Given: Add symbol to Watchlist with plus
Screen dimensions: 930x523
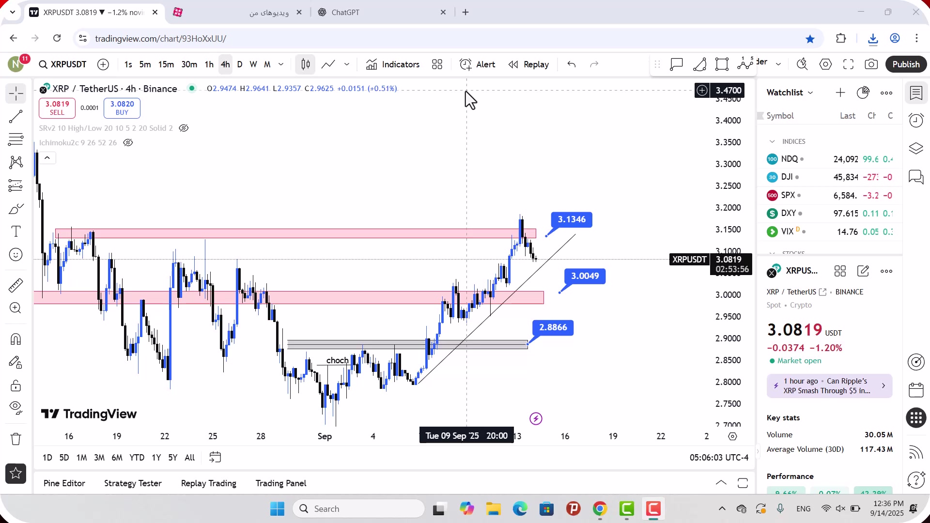Looking at the screenshot, I should [840, 92].
